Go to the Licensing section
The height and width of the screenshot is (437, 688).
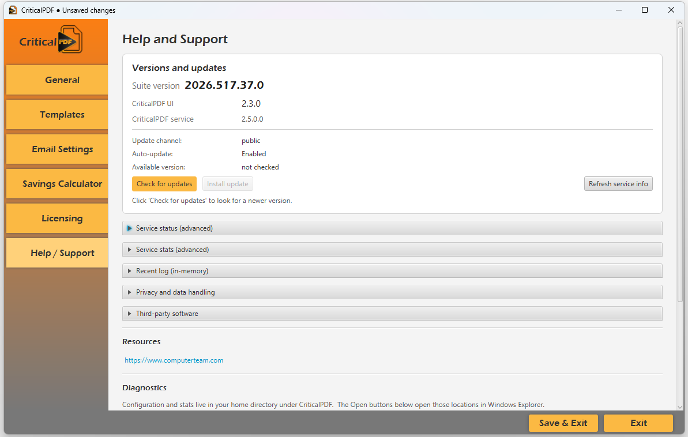(57, 218)
